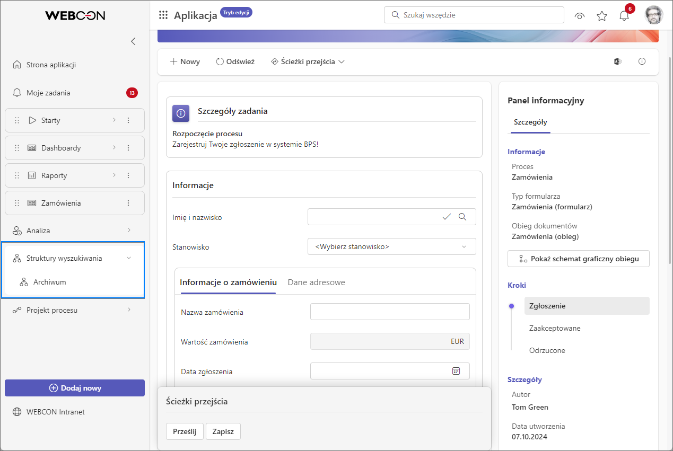Click the Nowy toolbar button
673x451 pixels.
(x=185, y=61)
